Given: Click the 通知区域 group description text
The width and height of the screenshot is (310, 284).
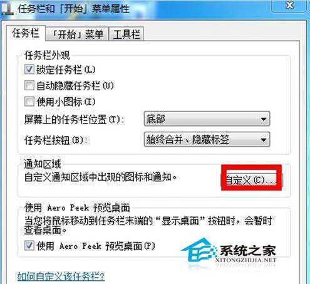Looking at the screenshot, I should [x=101, y=177].
